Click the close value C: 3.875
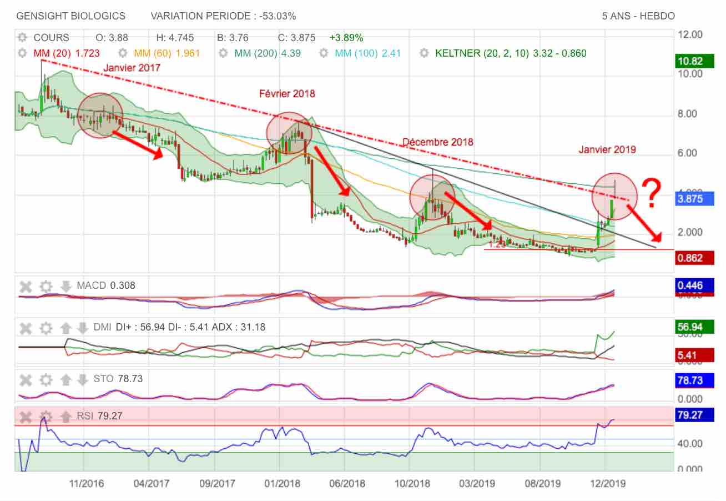 pos(296,38)
